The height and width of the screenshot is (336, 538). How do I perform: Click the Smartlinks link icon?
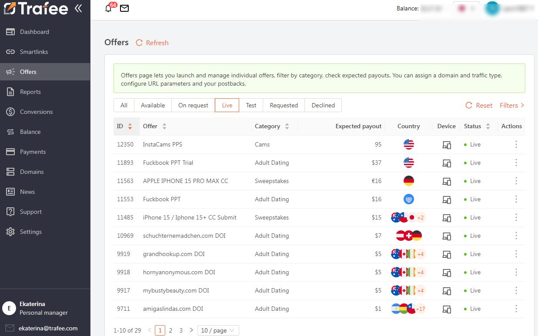pos(10,52)
